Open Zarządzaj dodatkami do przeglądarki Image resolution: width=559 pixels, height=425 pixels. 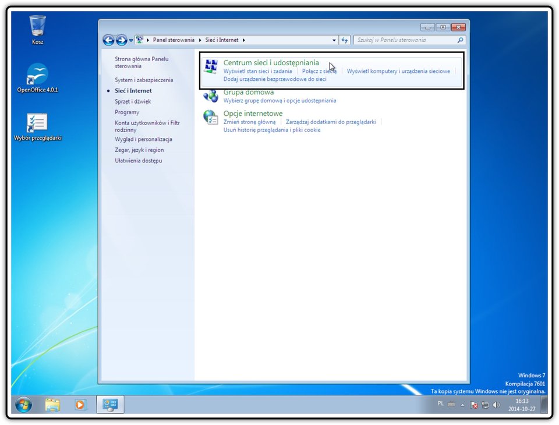(331, 122)
